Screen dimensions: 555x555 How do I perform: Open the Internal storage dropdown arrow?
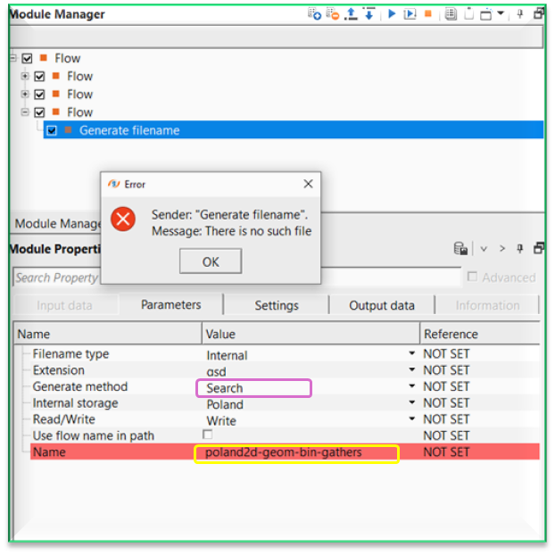[x=411, y=402]
